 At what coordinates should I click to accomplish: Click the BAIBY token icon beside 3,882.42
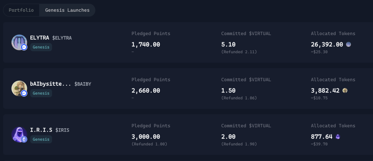[345, 90]
